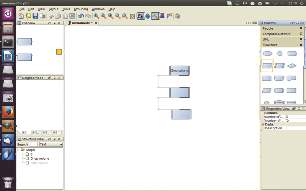Screen dimensions: 306x191
Task: Click the Structure View search field
Action: [x=33, y=144]
